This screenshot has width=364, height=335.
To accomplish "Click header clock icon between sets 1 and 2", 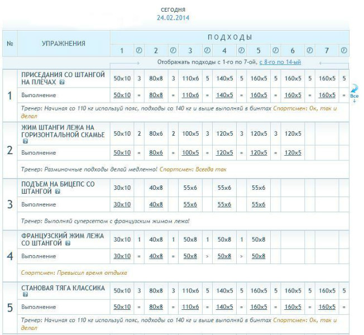I will 139,51.
